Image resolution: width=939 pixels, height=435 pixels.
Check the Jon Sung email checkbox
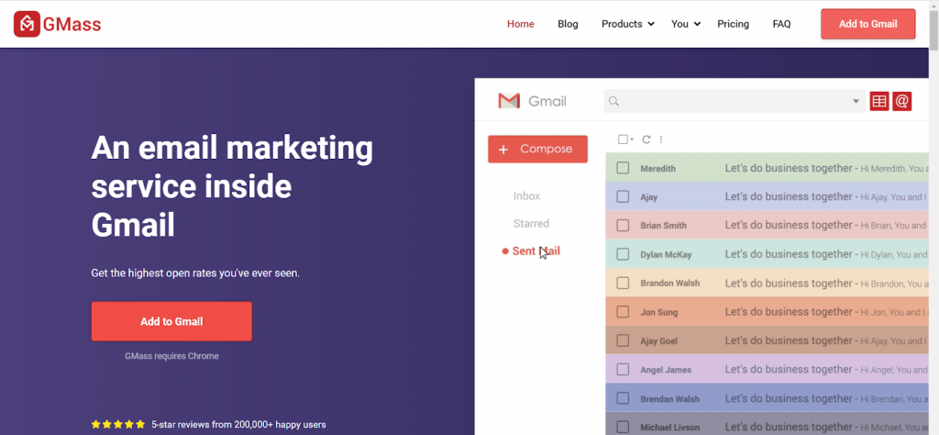[x=623, y=312]
